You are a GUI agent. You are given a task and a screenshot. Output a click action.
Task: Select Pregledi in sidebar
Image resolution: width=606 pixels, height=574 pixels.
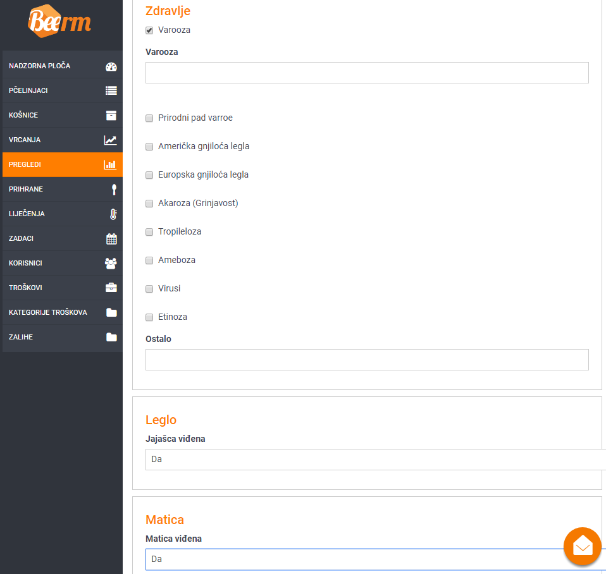coord(63,164)
